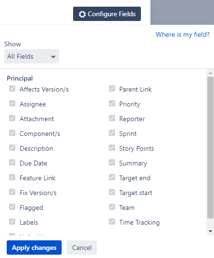Uncheck the Parent Link checkbox

coord(112,89)
